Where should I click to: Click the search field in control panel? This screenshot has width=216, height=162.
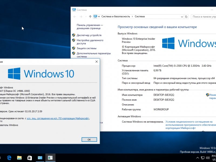click(204, 17)
